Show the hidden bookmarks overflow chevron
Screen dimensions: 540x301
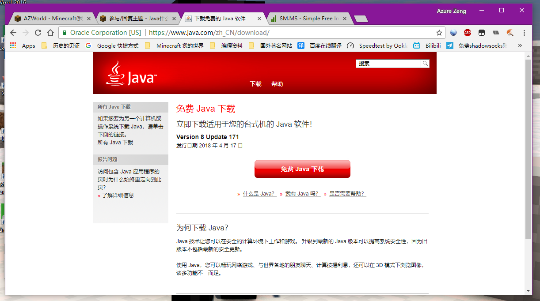pyautogui.click(x=520, y=45)
